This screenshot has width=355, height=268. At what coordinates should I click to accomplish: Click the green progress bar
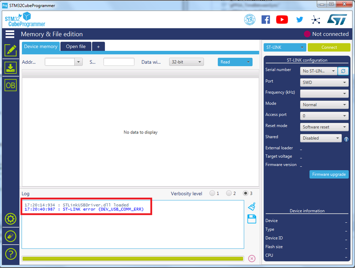click(x=133, y=259)
